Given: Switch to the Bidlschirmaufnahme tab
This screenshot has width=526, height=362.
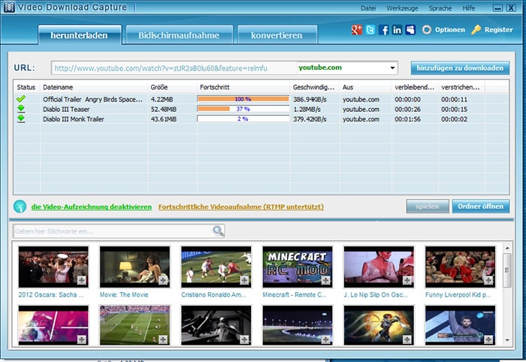Looking at the screenshot, I should [x=179, y=35].
